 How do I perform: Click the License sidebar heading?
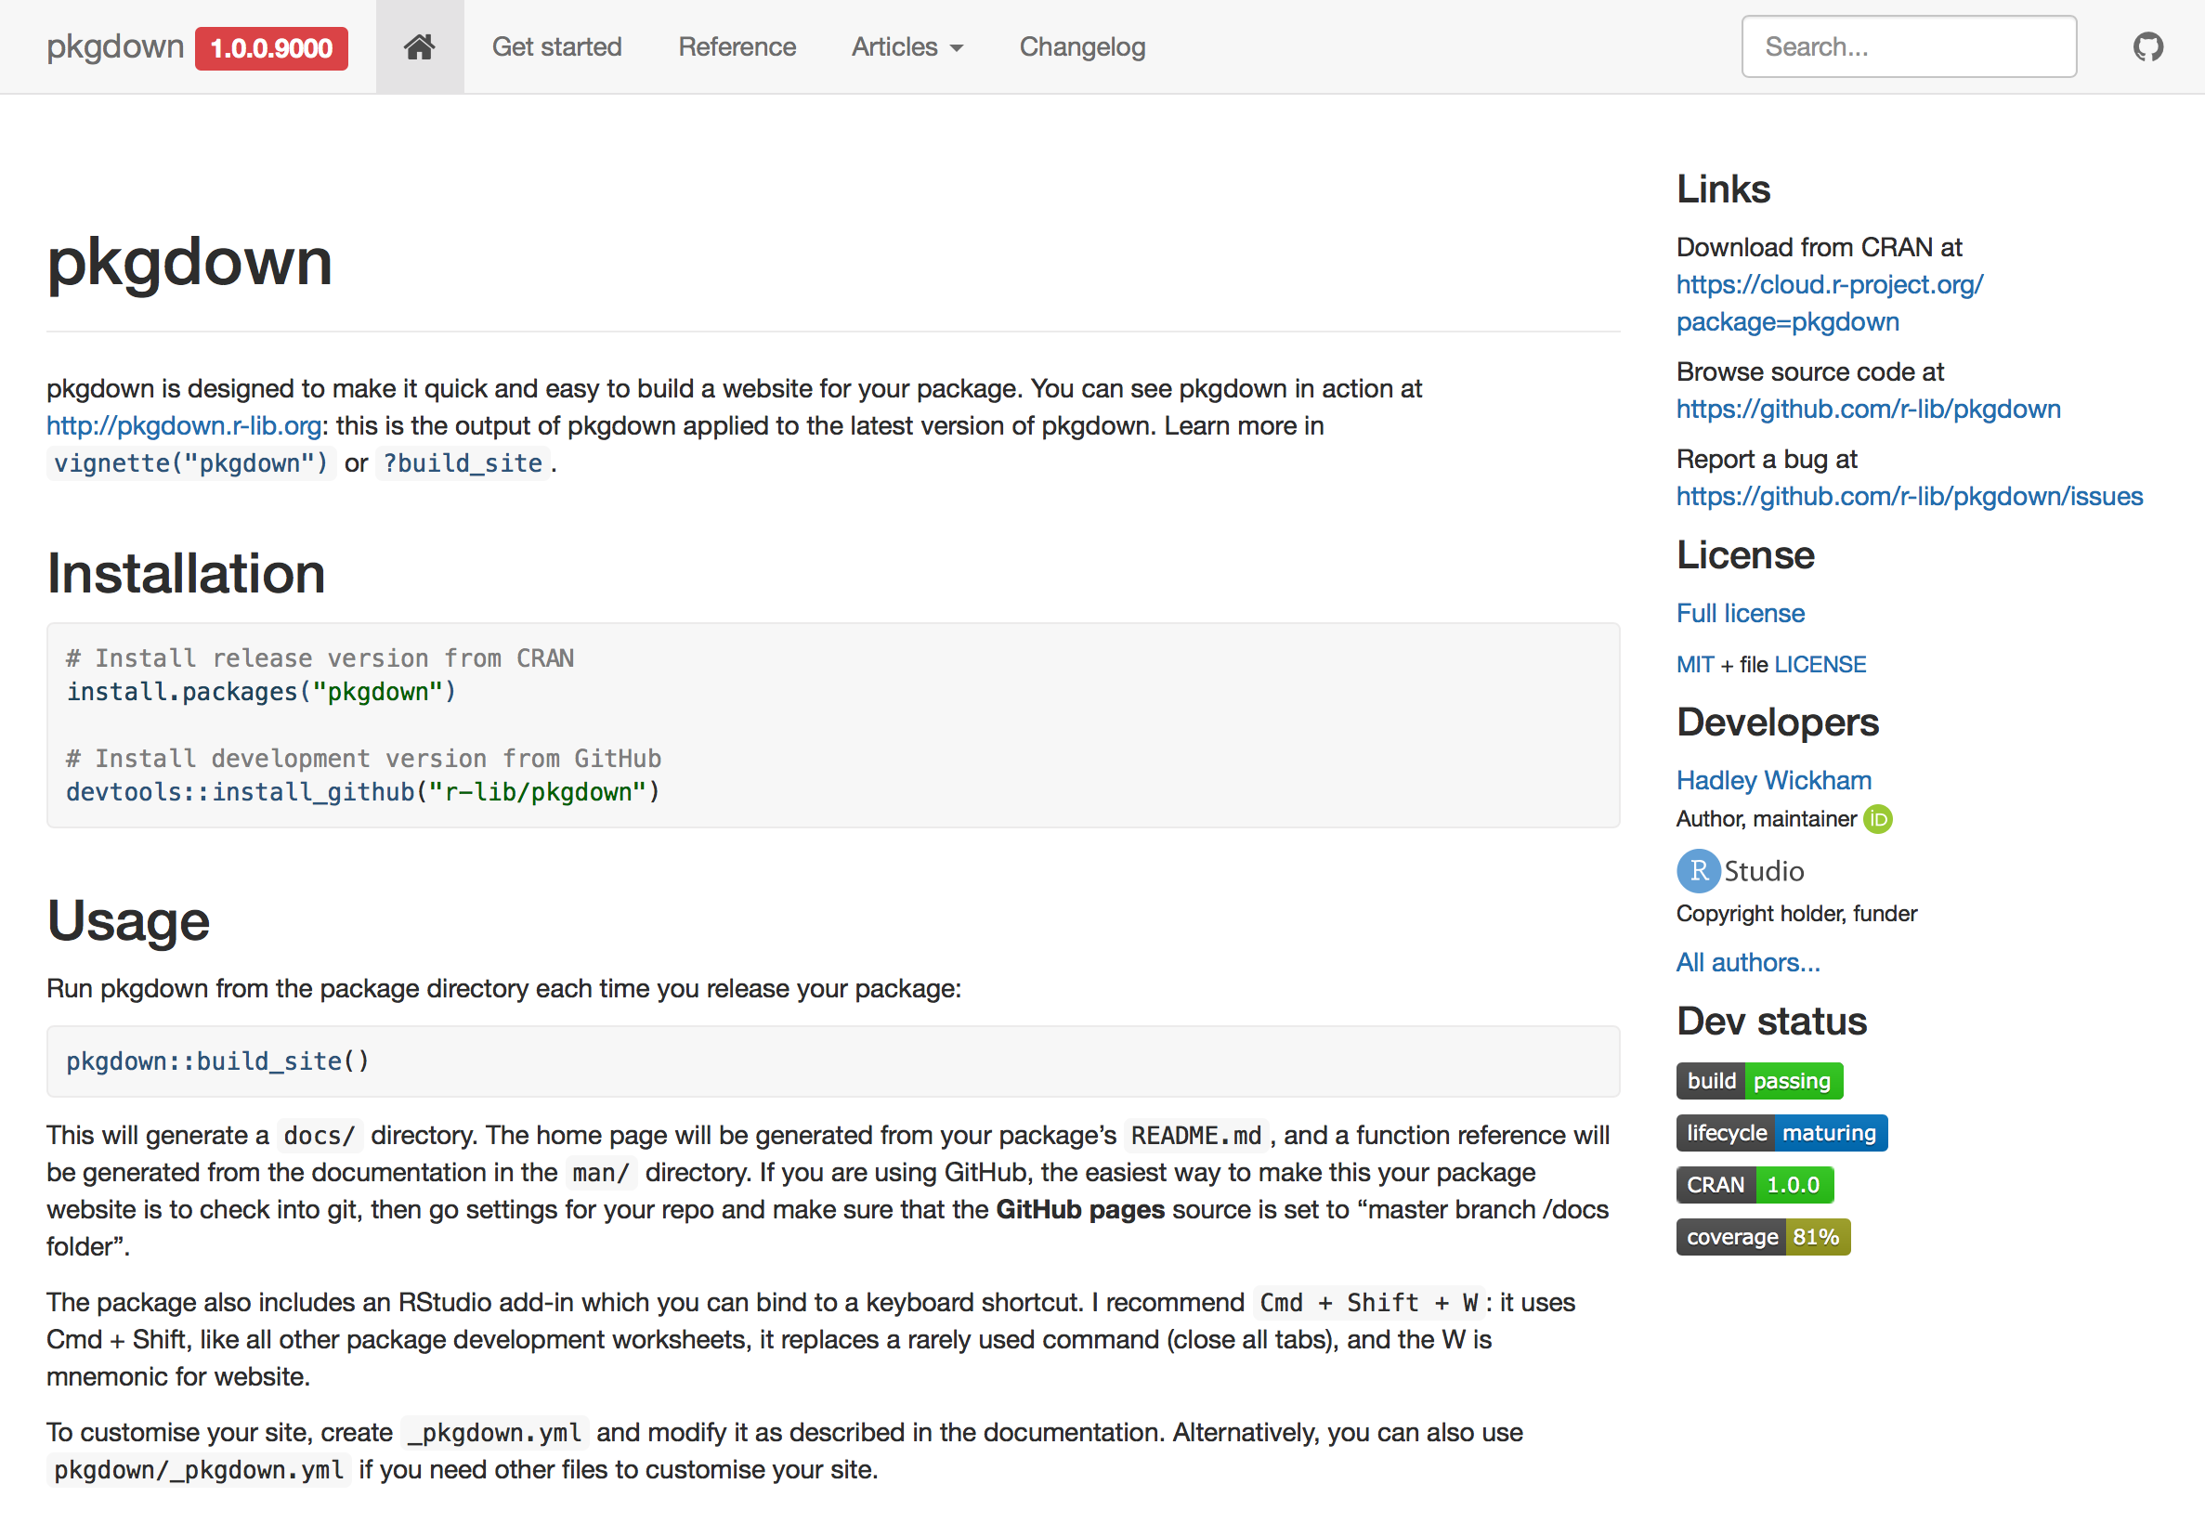tap(1745, 554)
